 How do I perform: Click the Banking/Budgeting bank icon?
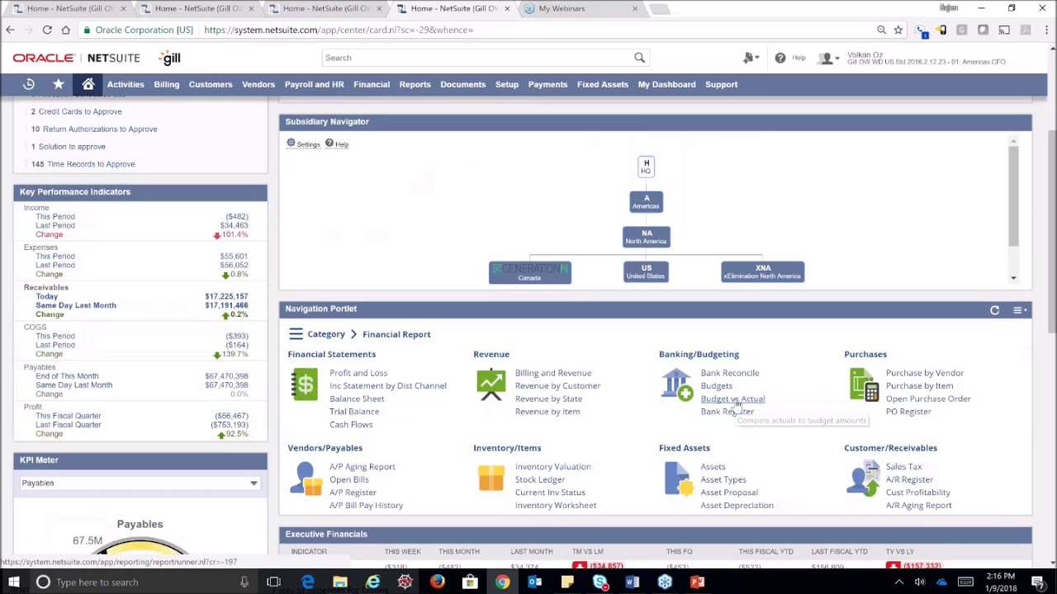point(676,385)
